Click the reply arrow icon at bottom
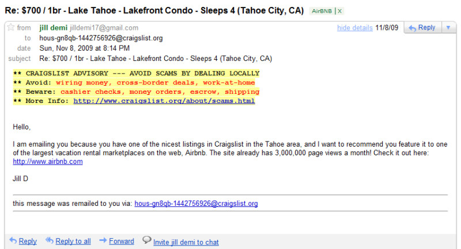461x249 pixels. [x=13, y=241]
